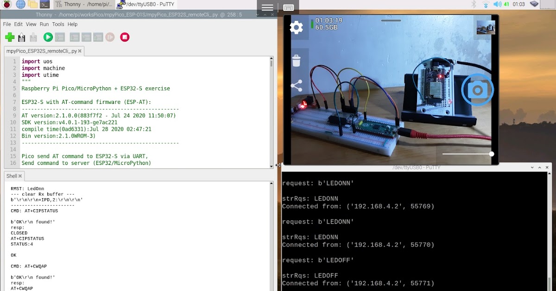Click the share icon in camera view
This screenshot has height=291, width=556.
296,86
